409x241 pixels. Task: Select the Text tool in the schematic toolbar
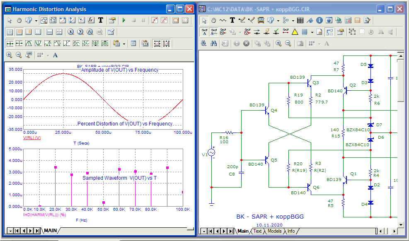coord(232,20)
